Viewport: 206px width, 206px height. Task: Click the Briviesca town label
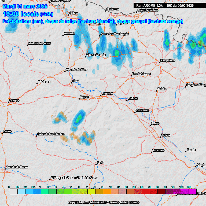[x=44, y=82]
